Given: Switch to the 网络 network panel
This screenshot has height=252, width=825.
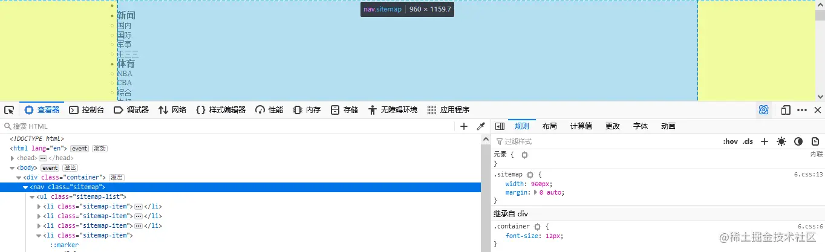Looking at the screenshot, I should click(x=172, y=110).
